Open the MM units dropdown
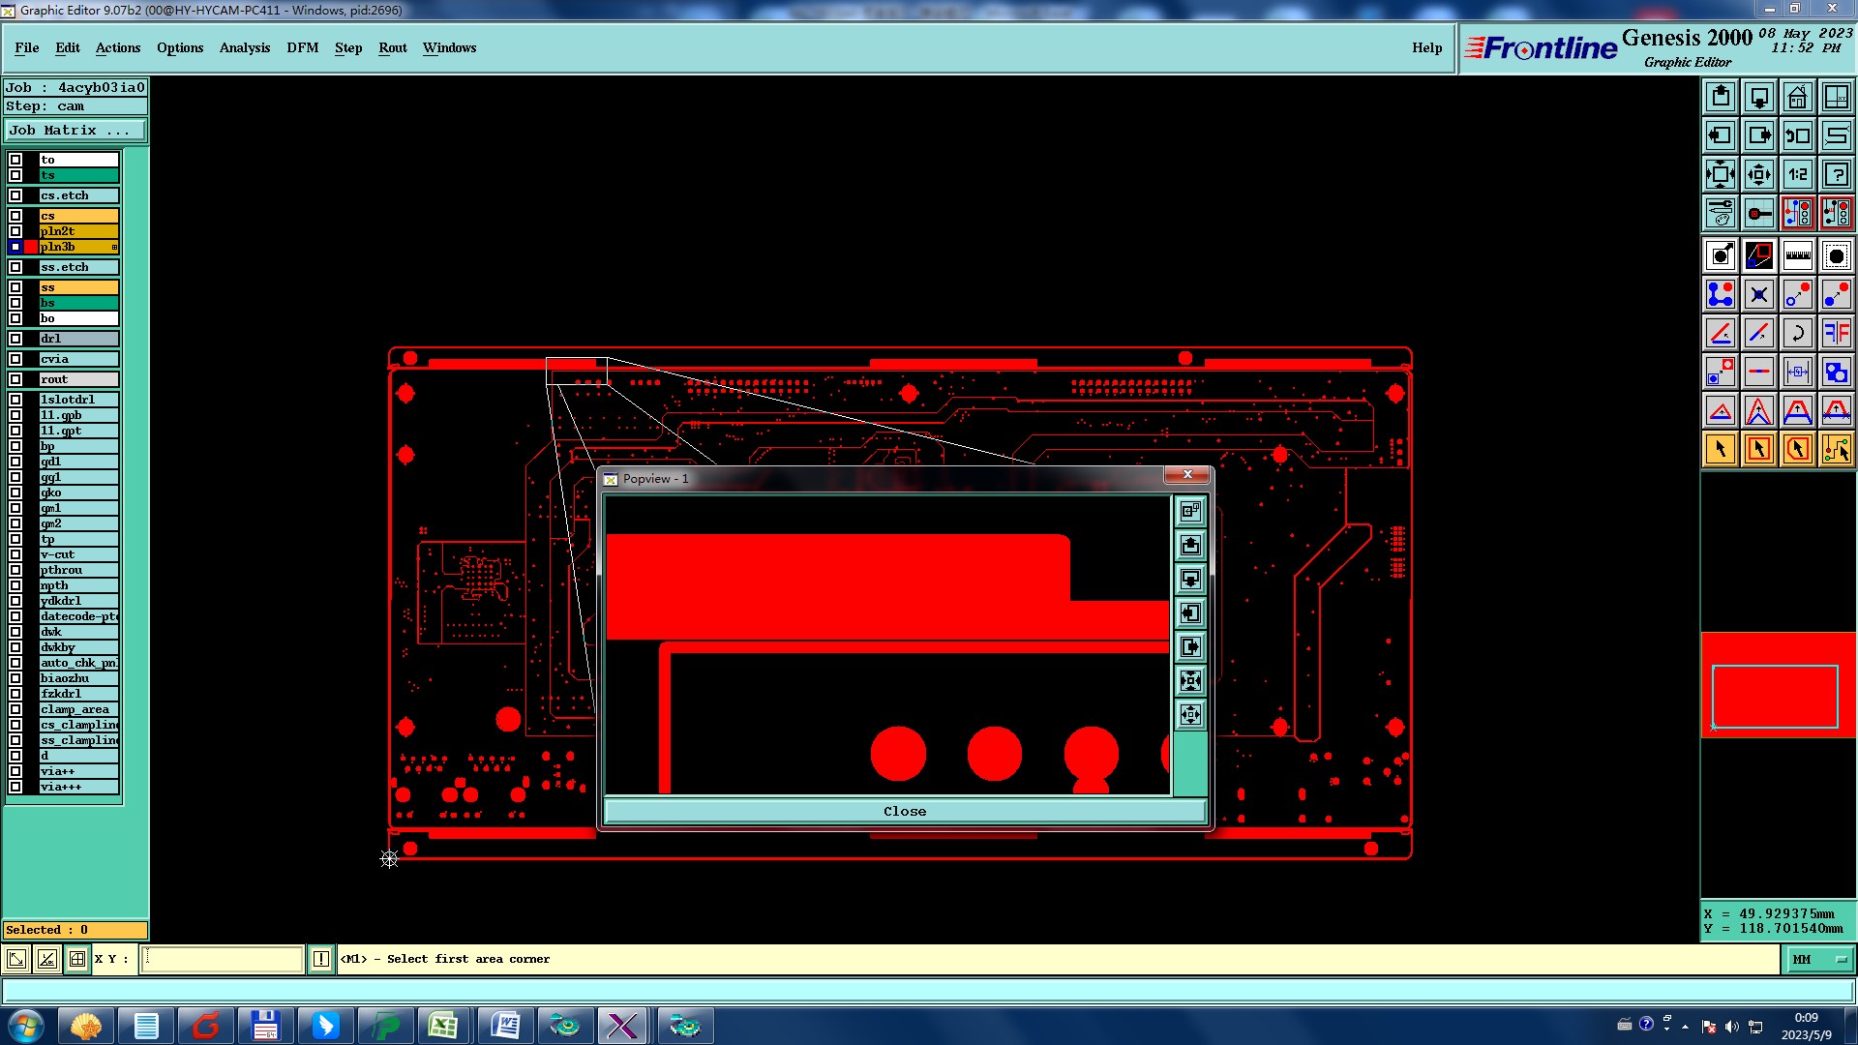Screen dimensions: 1858x1045 point(1819,959)
